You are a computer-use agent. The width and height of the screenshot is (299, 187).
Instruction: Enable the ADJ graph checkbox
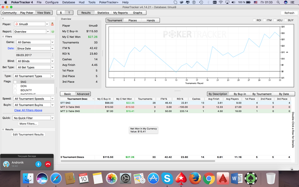(275, 20)
